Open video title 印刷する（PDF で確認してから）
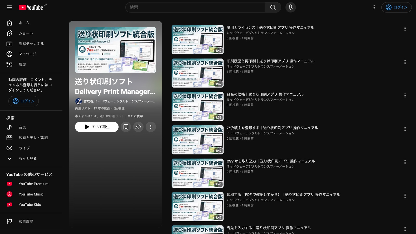 283,195
